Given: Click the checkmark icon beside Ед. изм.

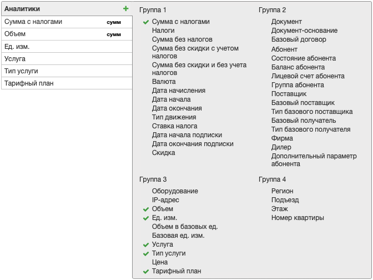Looking at the screenshot, I should (x=146, y=218).
